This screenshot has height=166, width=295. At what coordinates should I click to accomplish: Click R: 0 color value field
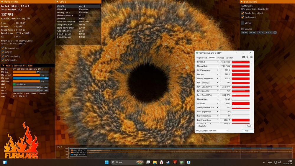point(244,32)
